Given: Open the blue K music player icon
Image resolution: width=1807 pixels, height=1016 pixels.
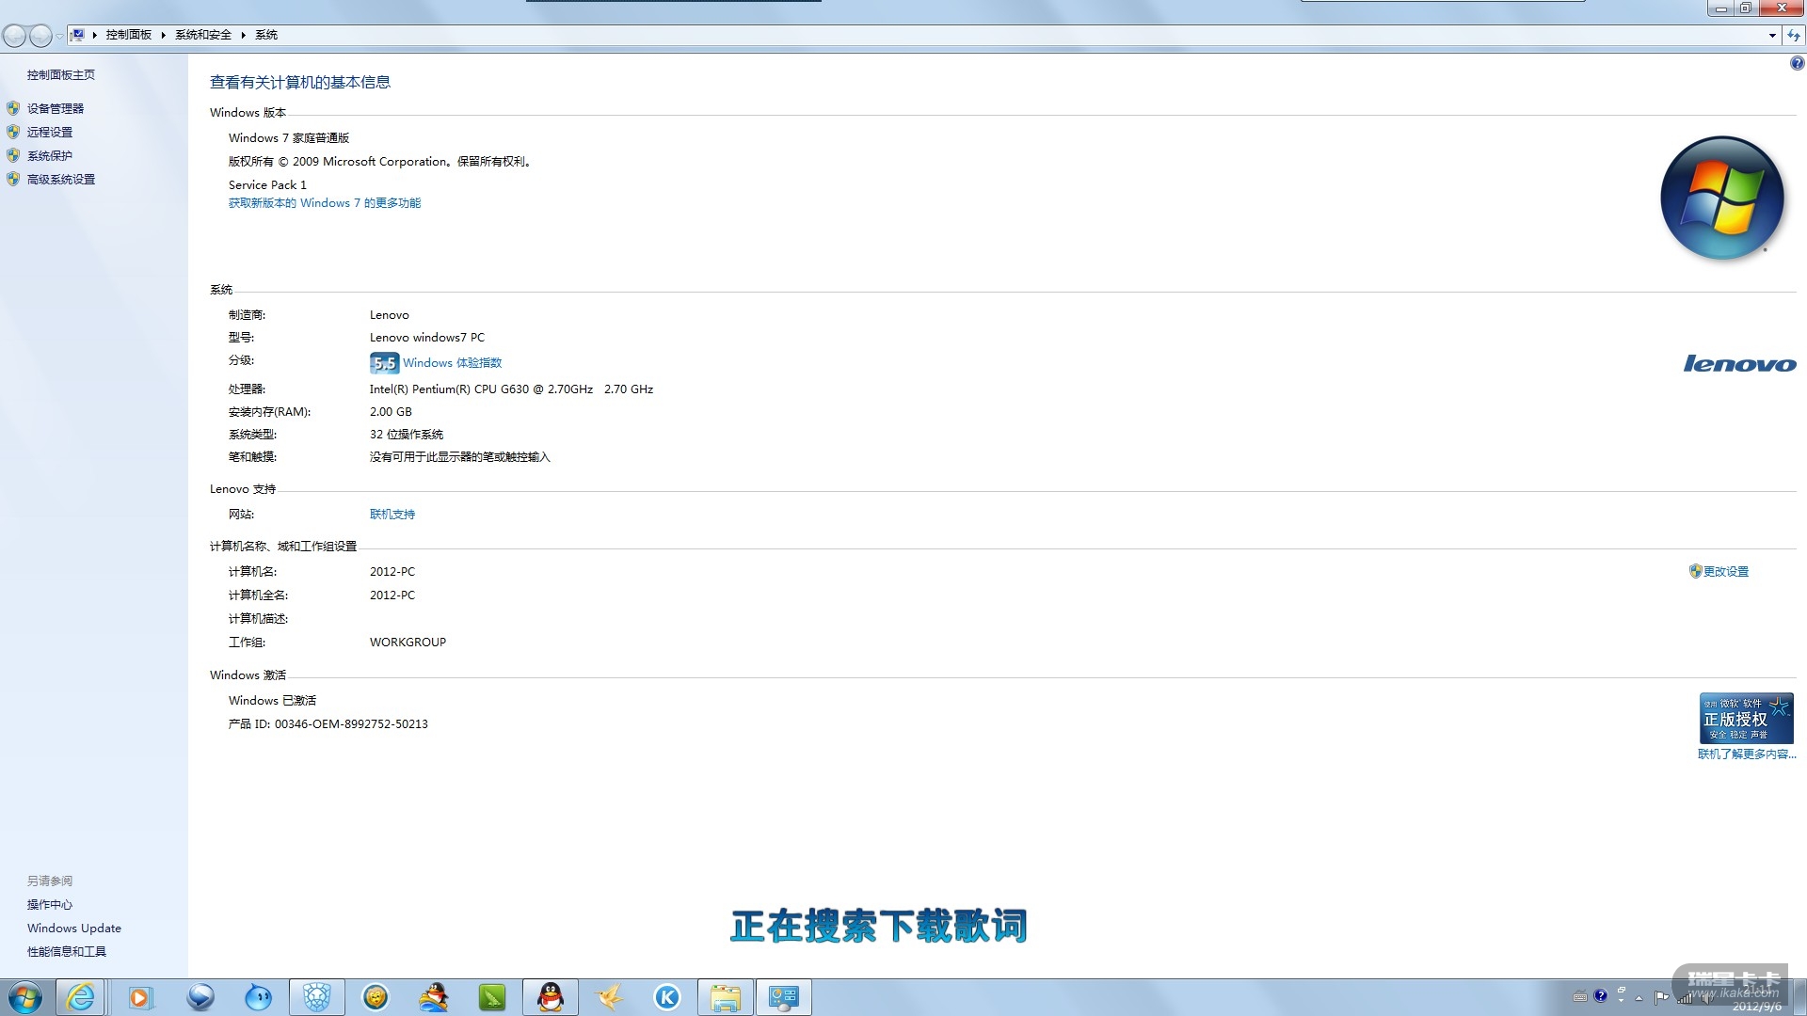Looking at the screenshot, I should click(667, 997).
